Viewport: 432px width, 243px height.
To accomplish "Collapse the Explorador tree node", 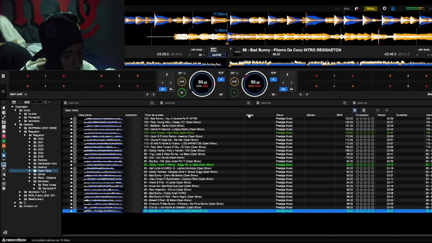I will coord(12,107).
